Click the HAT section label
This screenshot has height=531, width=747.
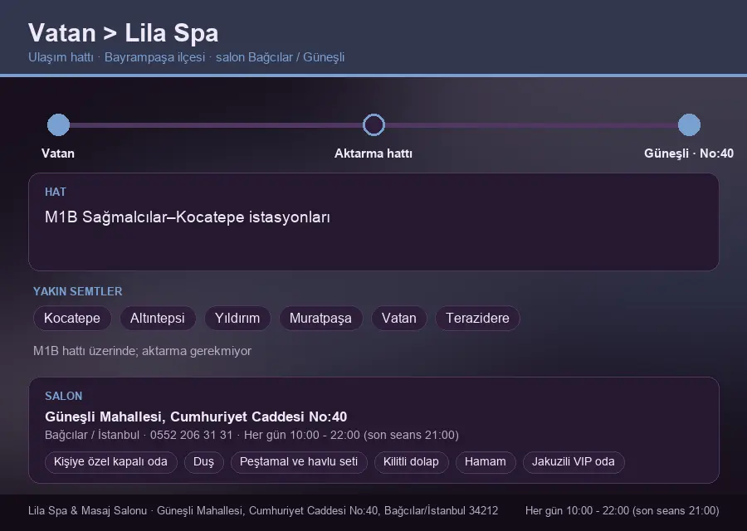[56, 192]
